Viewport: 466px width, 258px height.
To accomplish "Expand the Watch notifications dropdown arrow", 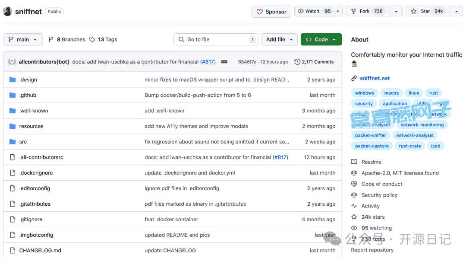I will [337, 11].
